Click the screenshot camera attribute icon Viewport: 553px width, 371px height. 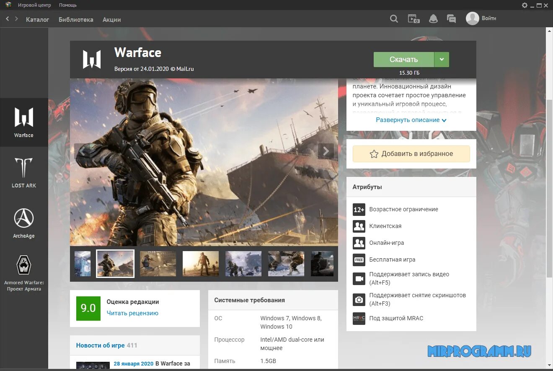click(359, 299)
